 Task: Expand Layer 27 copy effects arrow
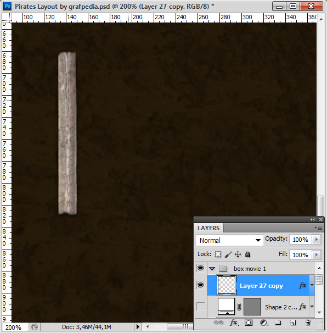coord(312,285)
